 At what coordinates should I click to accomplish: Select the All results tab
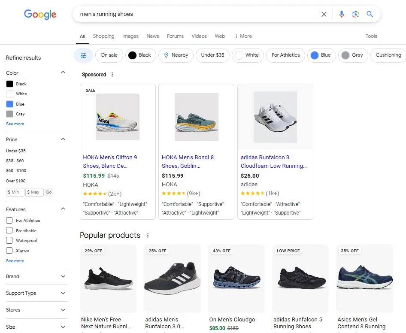[x=82, y=36]
